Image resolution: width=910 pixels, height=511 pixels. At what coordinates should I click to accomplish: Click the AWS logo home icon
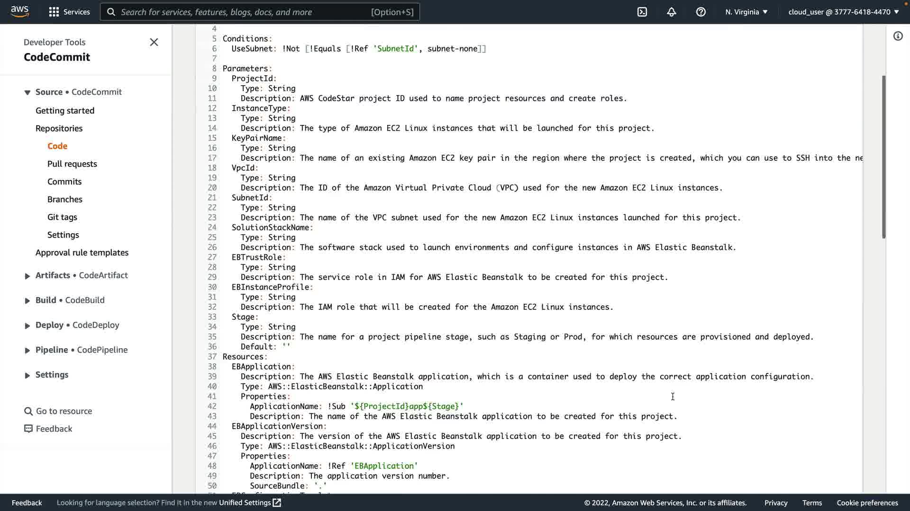(x=19, y=11)
